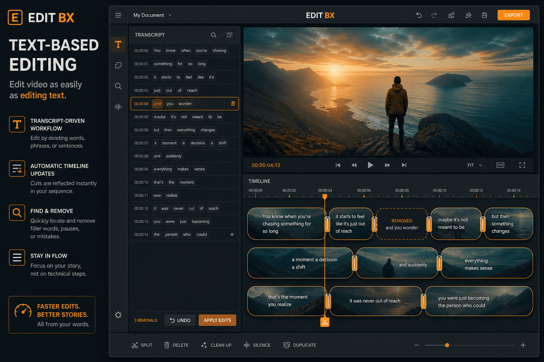Click the video preview image
This screenshot has height=362, width=544.
click(x=388, y=92)
